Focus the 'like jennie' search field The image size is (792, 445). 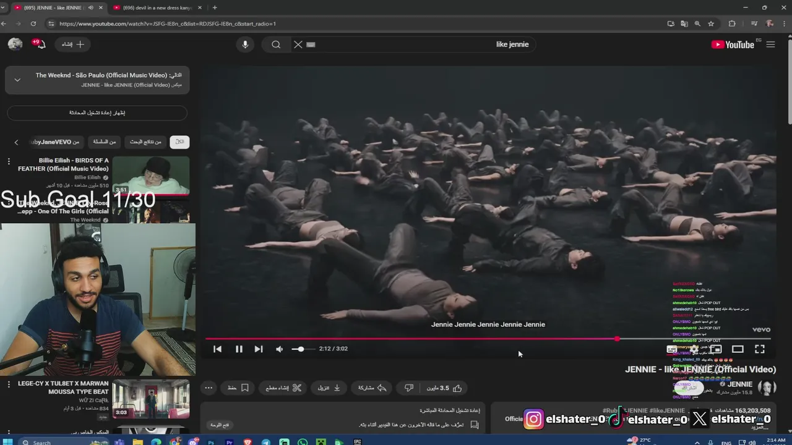(x=421, y=44)
